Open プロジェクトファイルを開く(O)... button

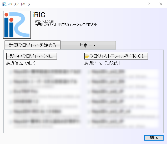(116, 56)
